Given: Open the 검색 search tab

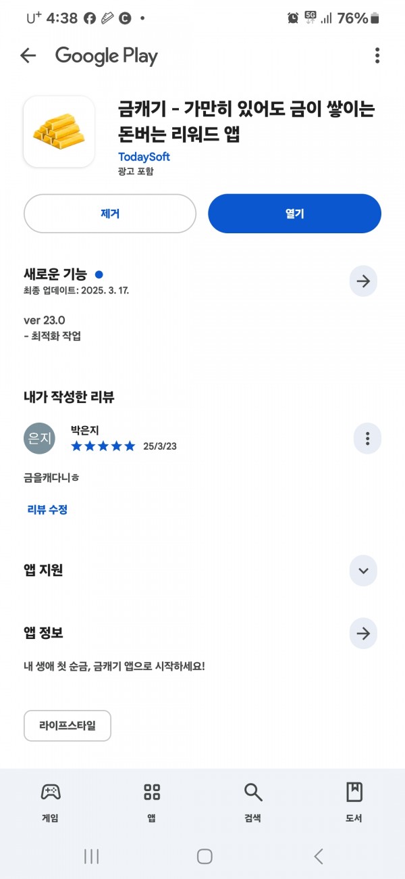Looking at the screenshot, I should (x=253, y=803).
